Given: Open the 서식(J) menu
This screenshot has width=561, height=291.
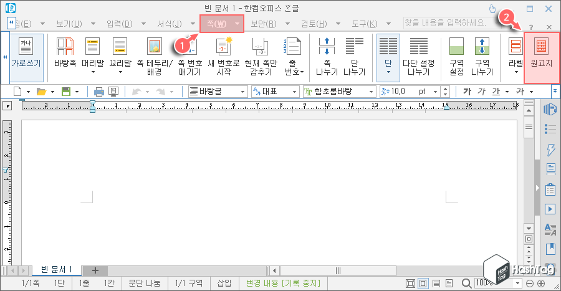Looking at the screenshot, I should [170, 24].
